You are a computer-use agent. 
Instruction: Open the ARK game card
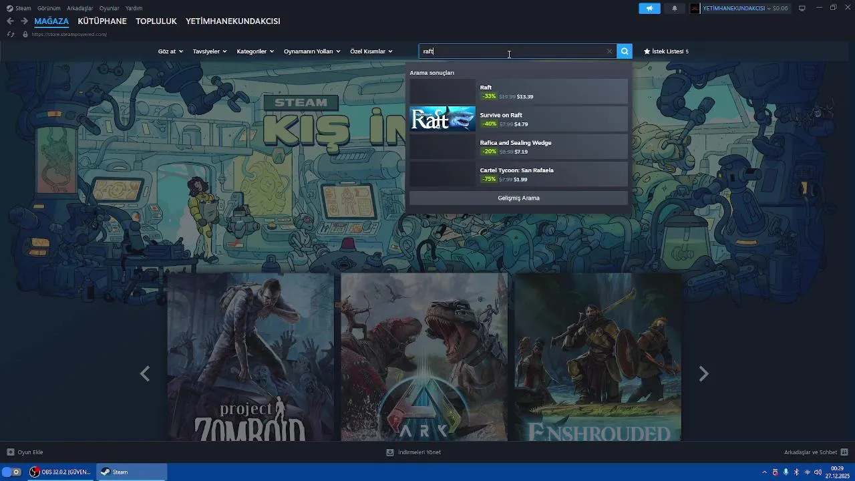coord(424,357)
